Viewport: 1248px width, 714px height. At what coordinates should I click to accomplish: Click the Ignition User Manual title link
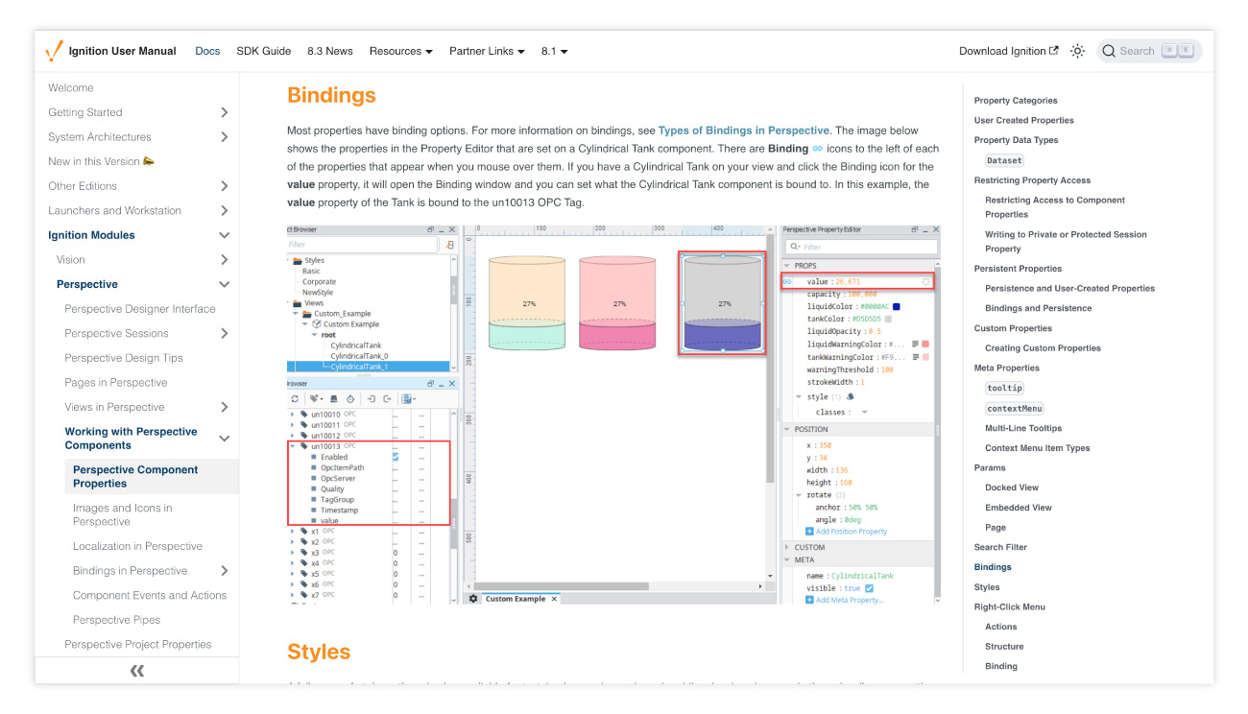(x=121, y=51)
